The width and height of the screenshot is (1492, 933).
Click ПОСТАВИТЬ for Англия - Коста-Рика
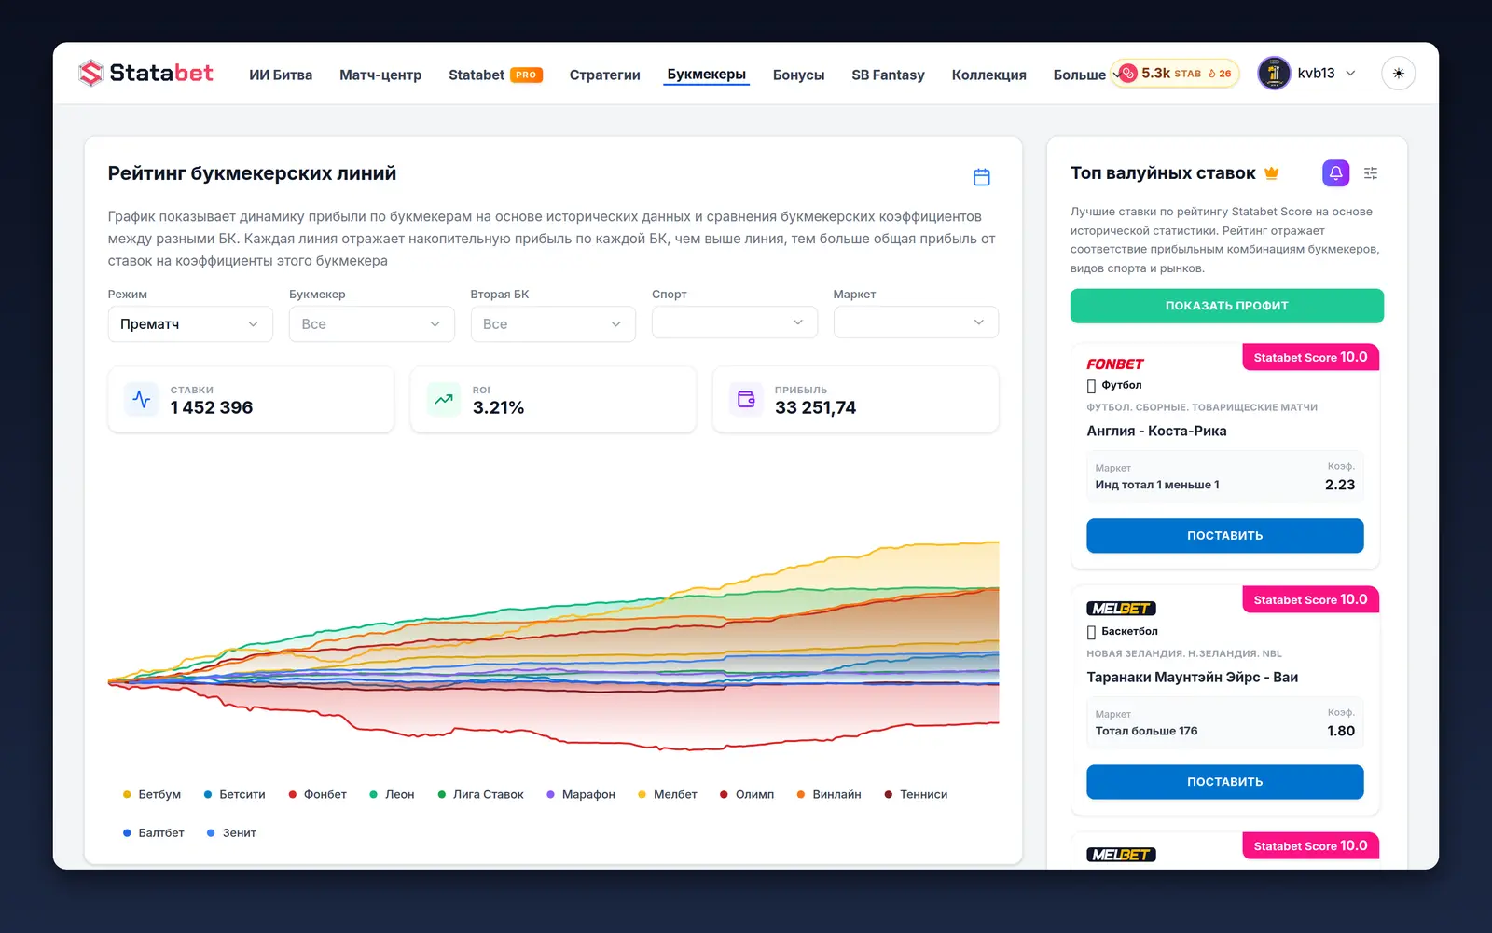1225,536
